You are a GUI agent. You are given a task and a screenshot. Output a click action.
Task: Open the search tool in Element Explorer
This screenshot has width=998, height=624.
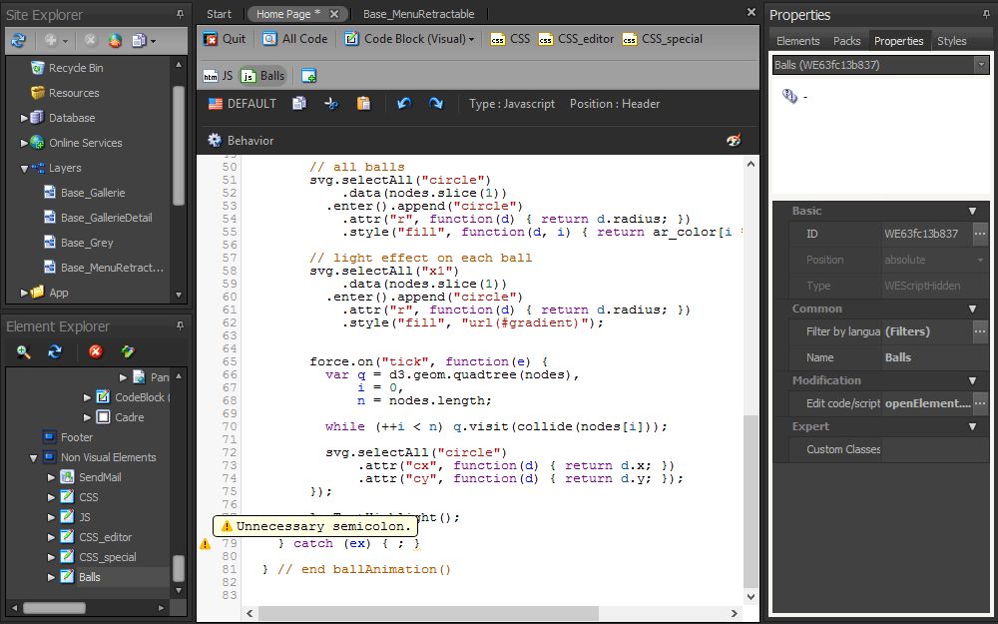22,351
